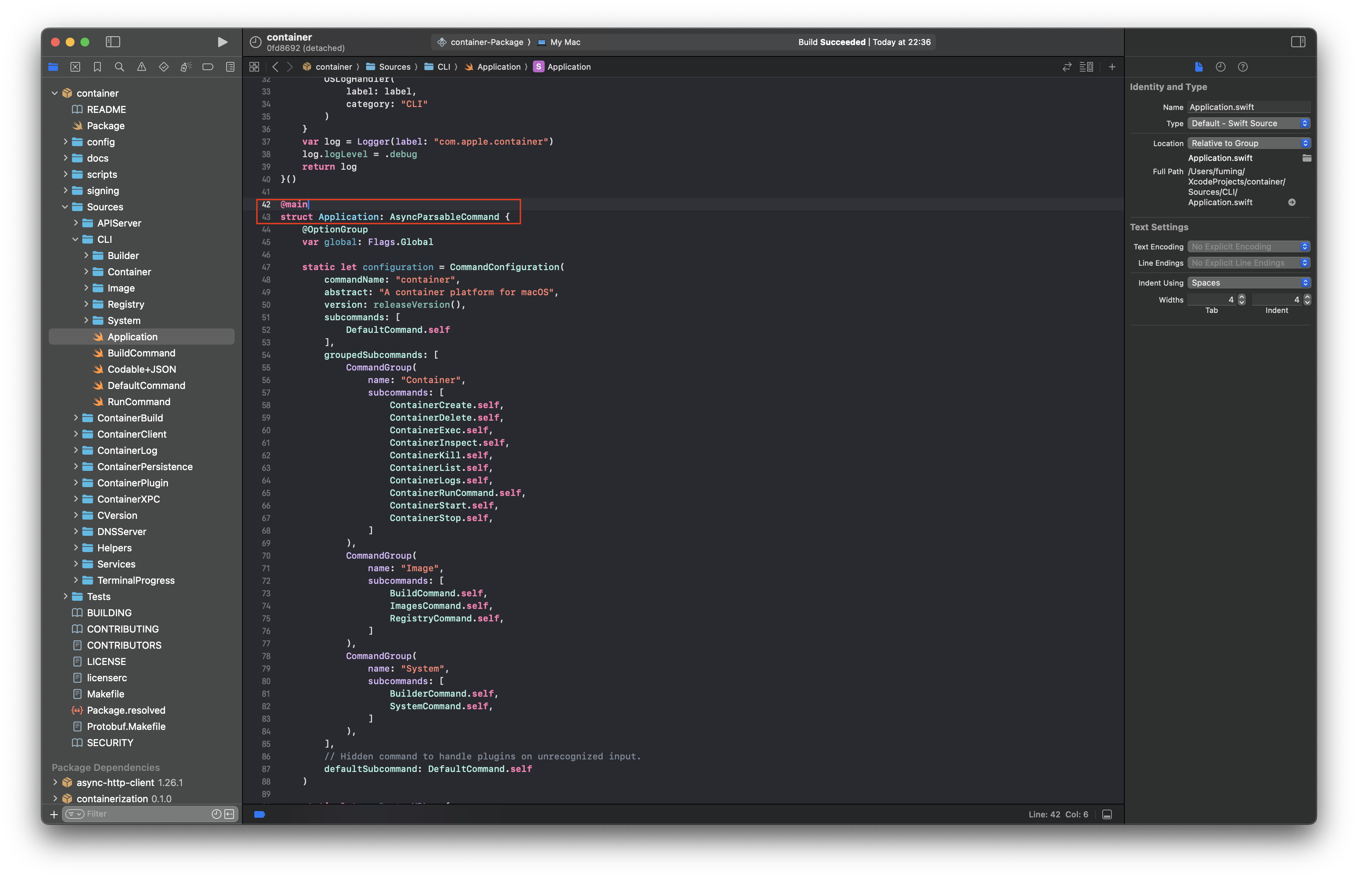
Task: Expand the docs folder
Action: (65, 158)
